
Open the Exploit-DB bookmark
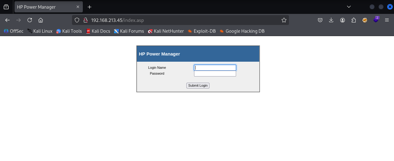tap(201, 31)
